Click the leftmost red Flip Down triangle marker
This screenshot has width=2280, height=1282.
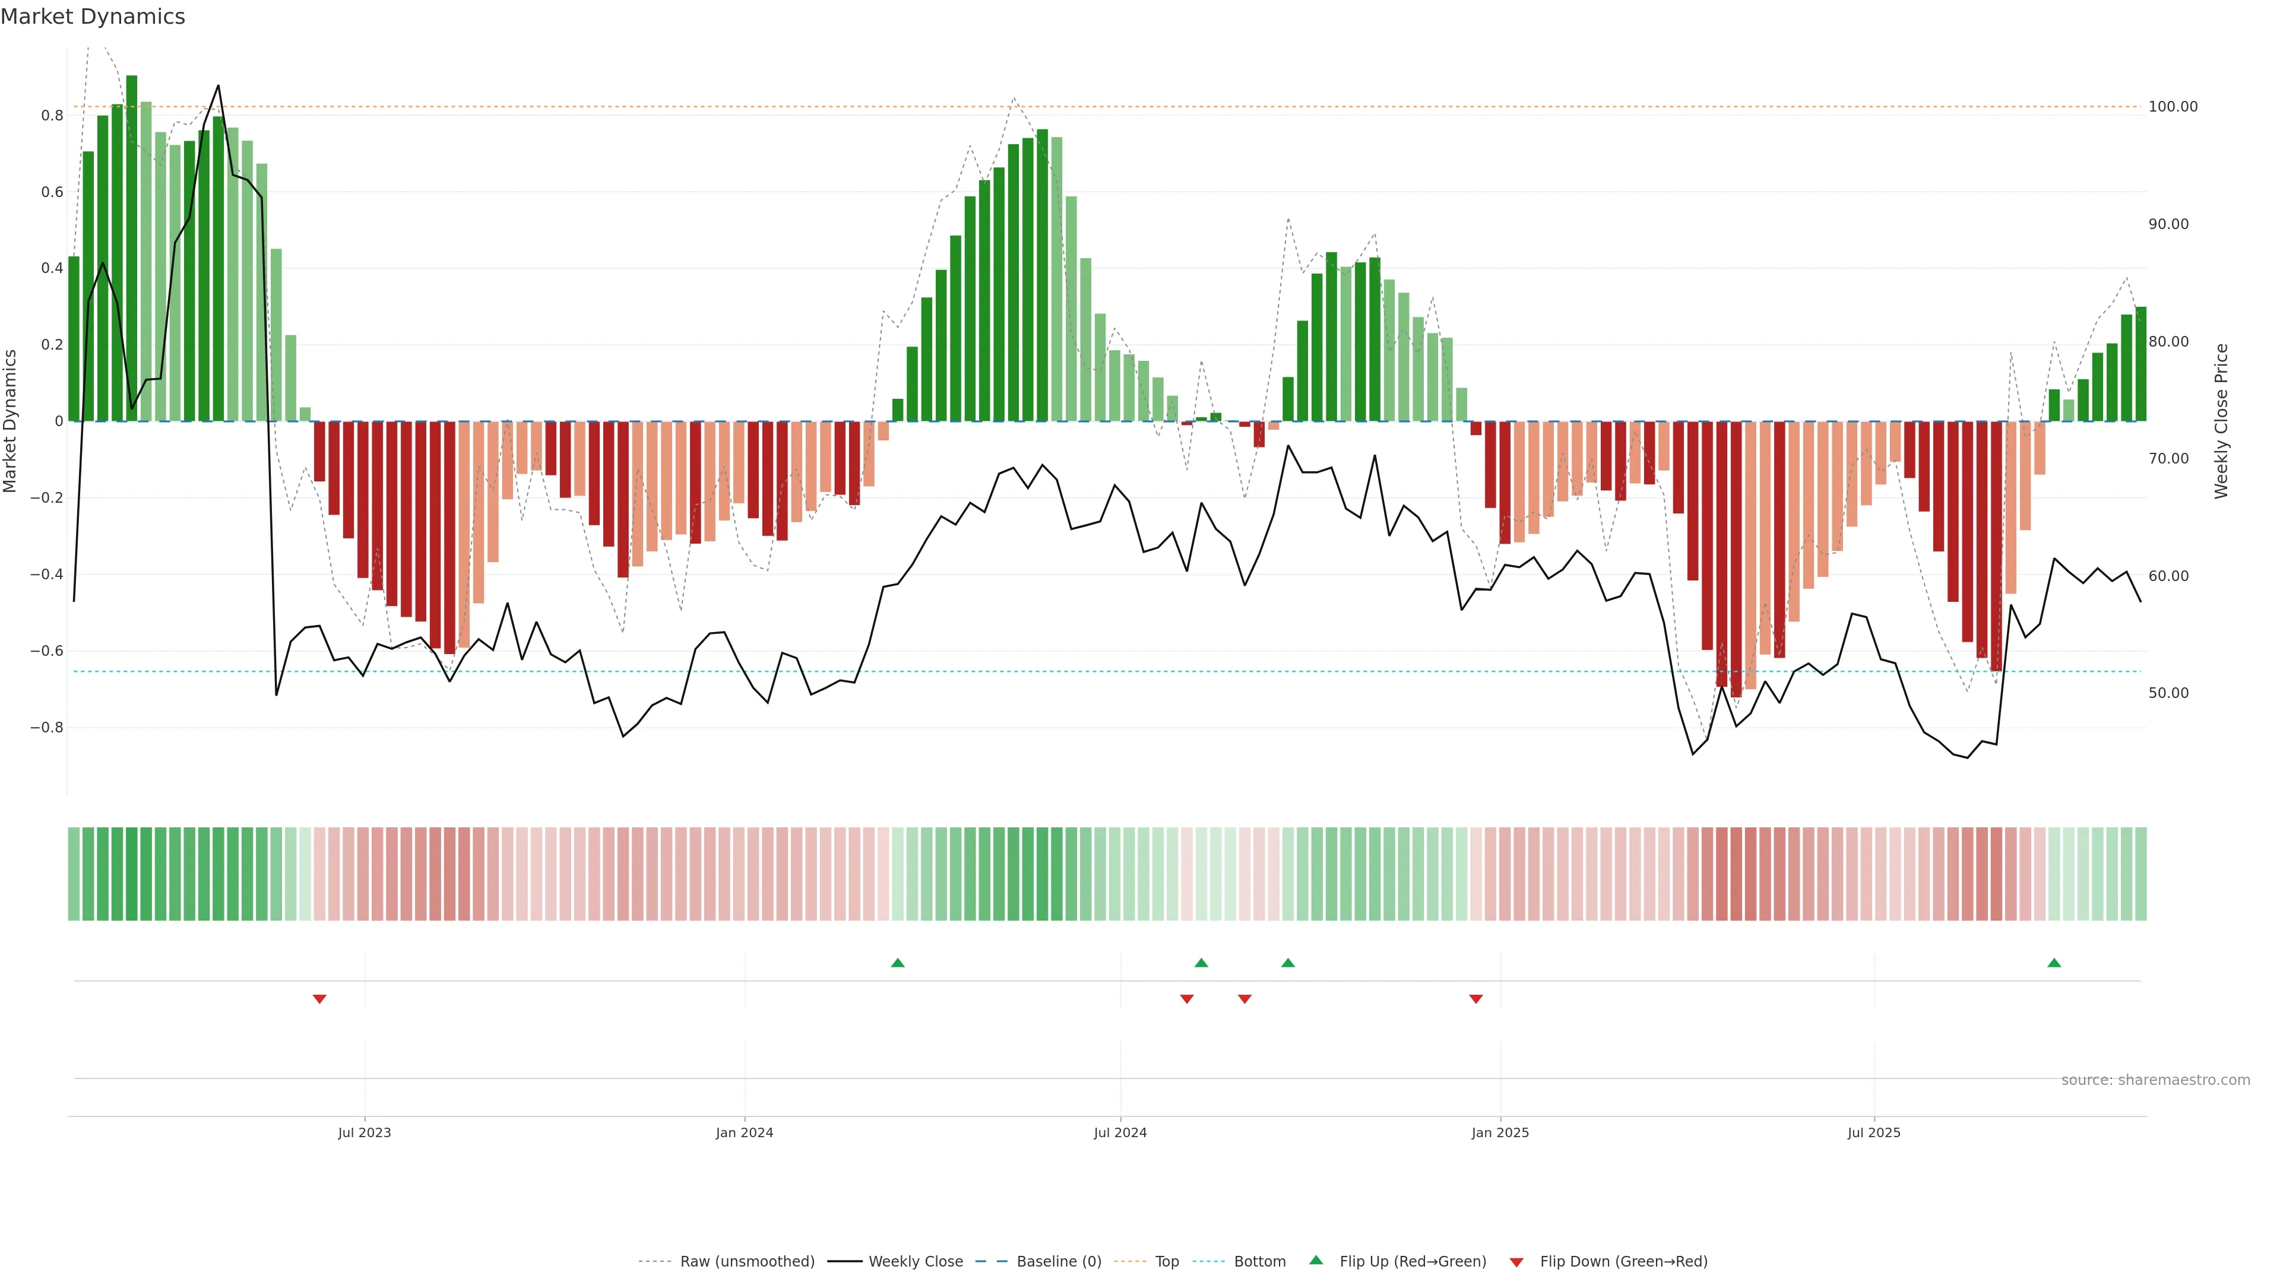[319, 999]
